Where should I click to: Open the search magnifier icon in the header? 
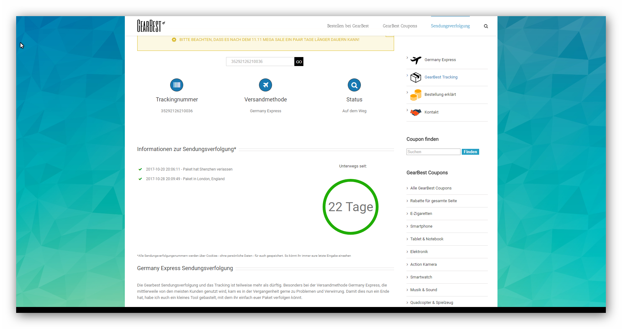pos(486,26)
